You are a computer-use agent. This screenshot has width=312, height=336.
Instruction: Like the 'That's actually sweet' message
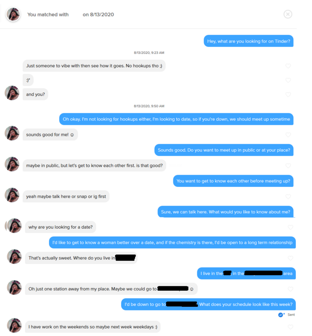click(290, 258)
